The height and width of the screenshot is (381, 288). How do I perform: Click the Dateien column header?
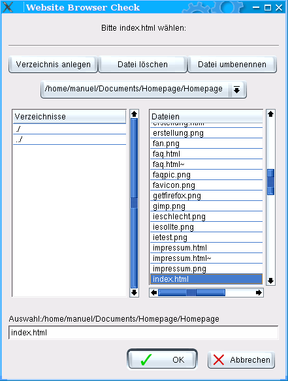206,116
